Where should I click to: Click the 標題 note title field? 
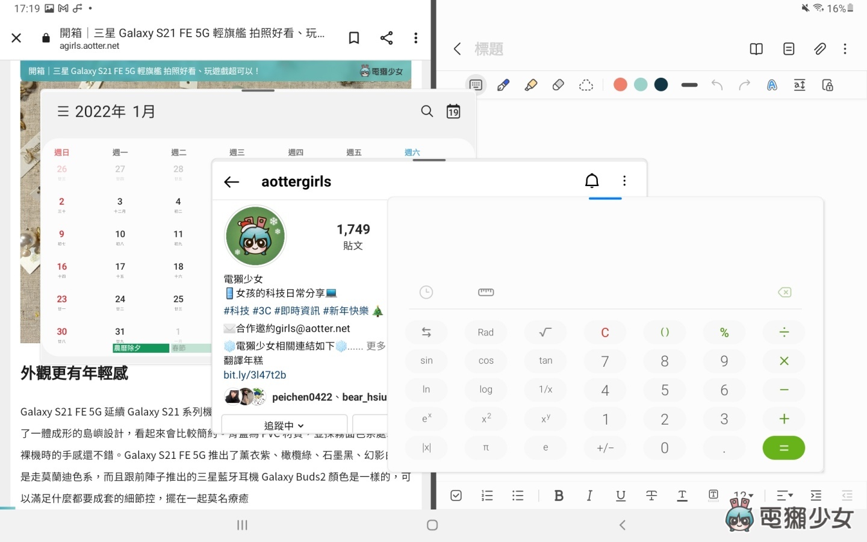pyautogui.click(x=489, y=49)
